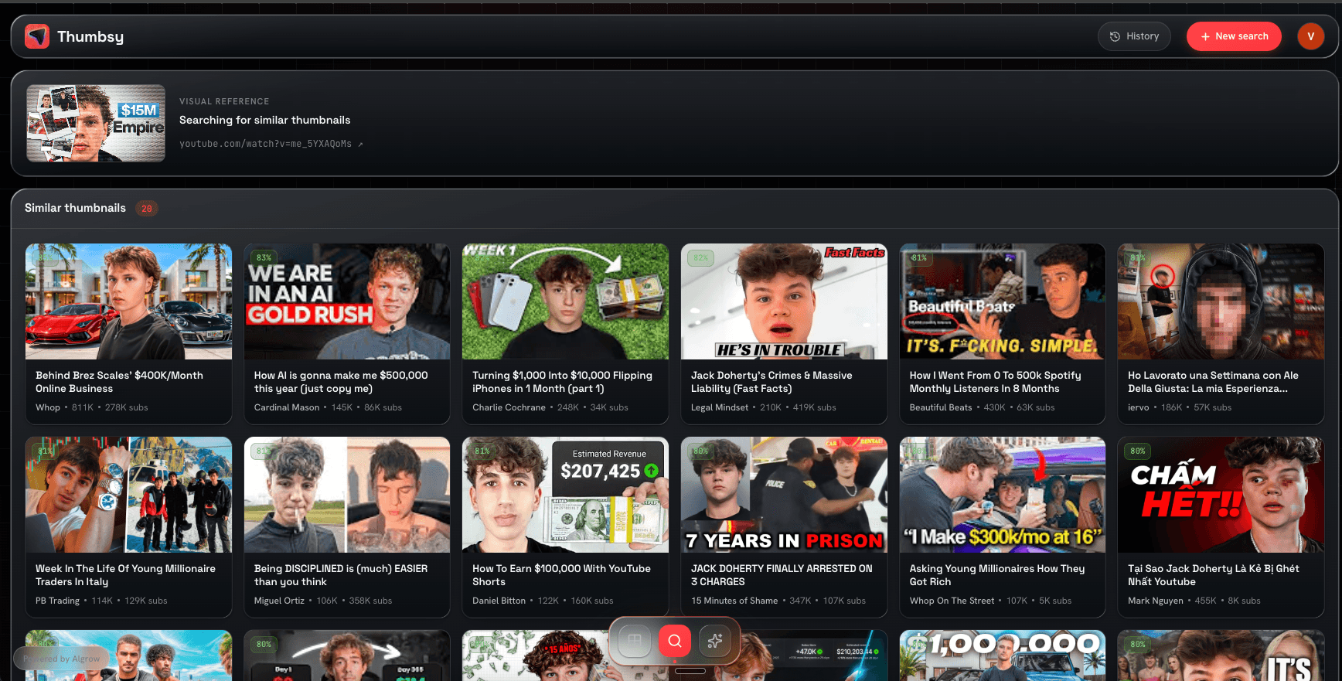Open title 'How AI is gonna make me $500,000'

[341, 382]
